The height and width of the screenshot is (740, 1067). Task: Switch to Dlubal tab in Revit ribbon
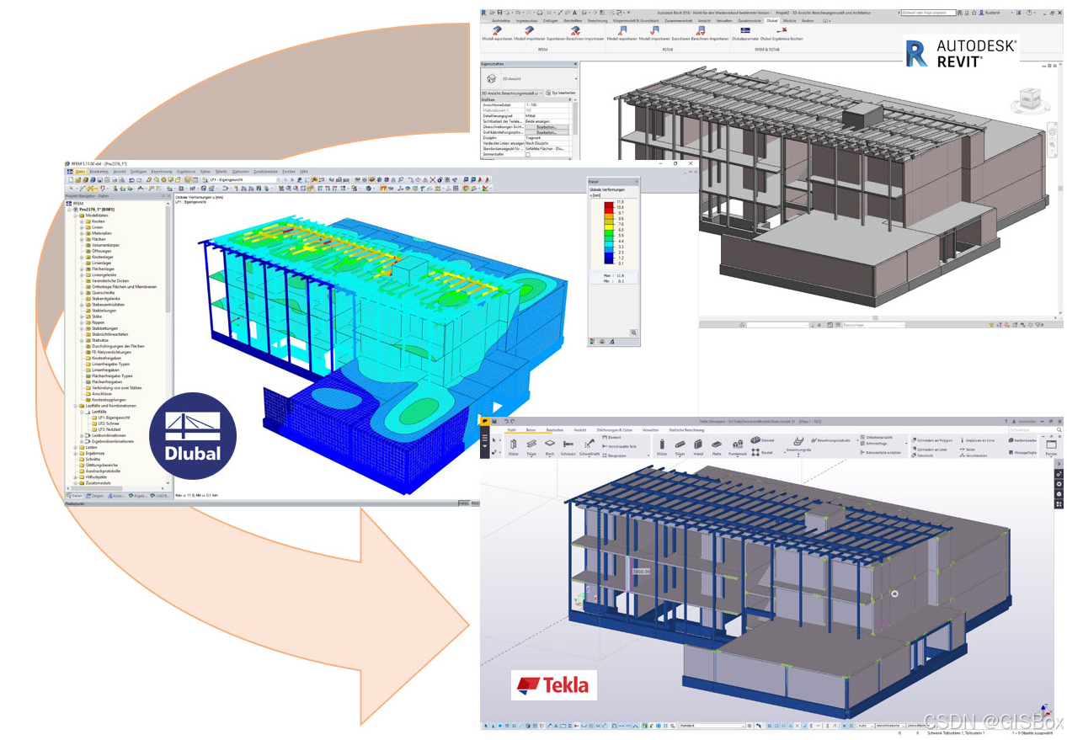click(x=771, y=20)
